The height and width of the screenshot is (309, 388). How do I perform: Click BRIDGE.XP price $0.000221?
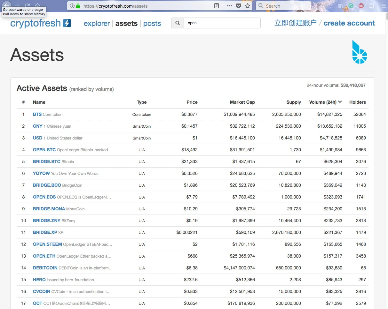point(187,232)
